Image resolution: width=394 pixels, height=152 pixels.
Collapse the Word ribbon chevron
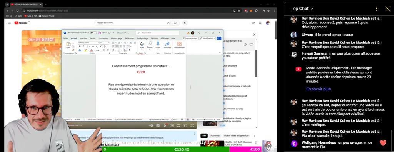point(220,53)
